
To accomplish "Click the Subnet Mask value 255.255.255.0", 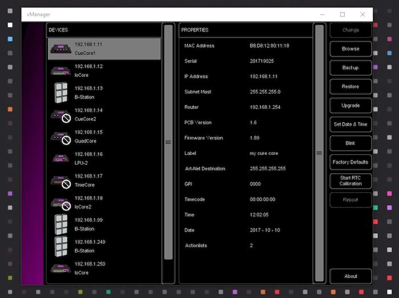I will click(x=265, y=92).
